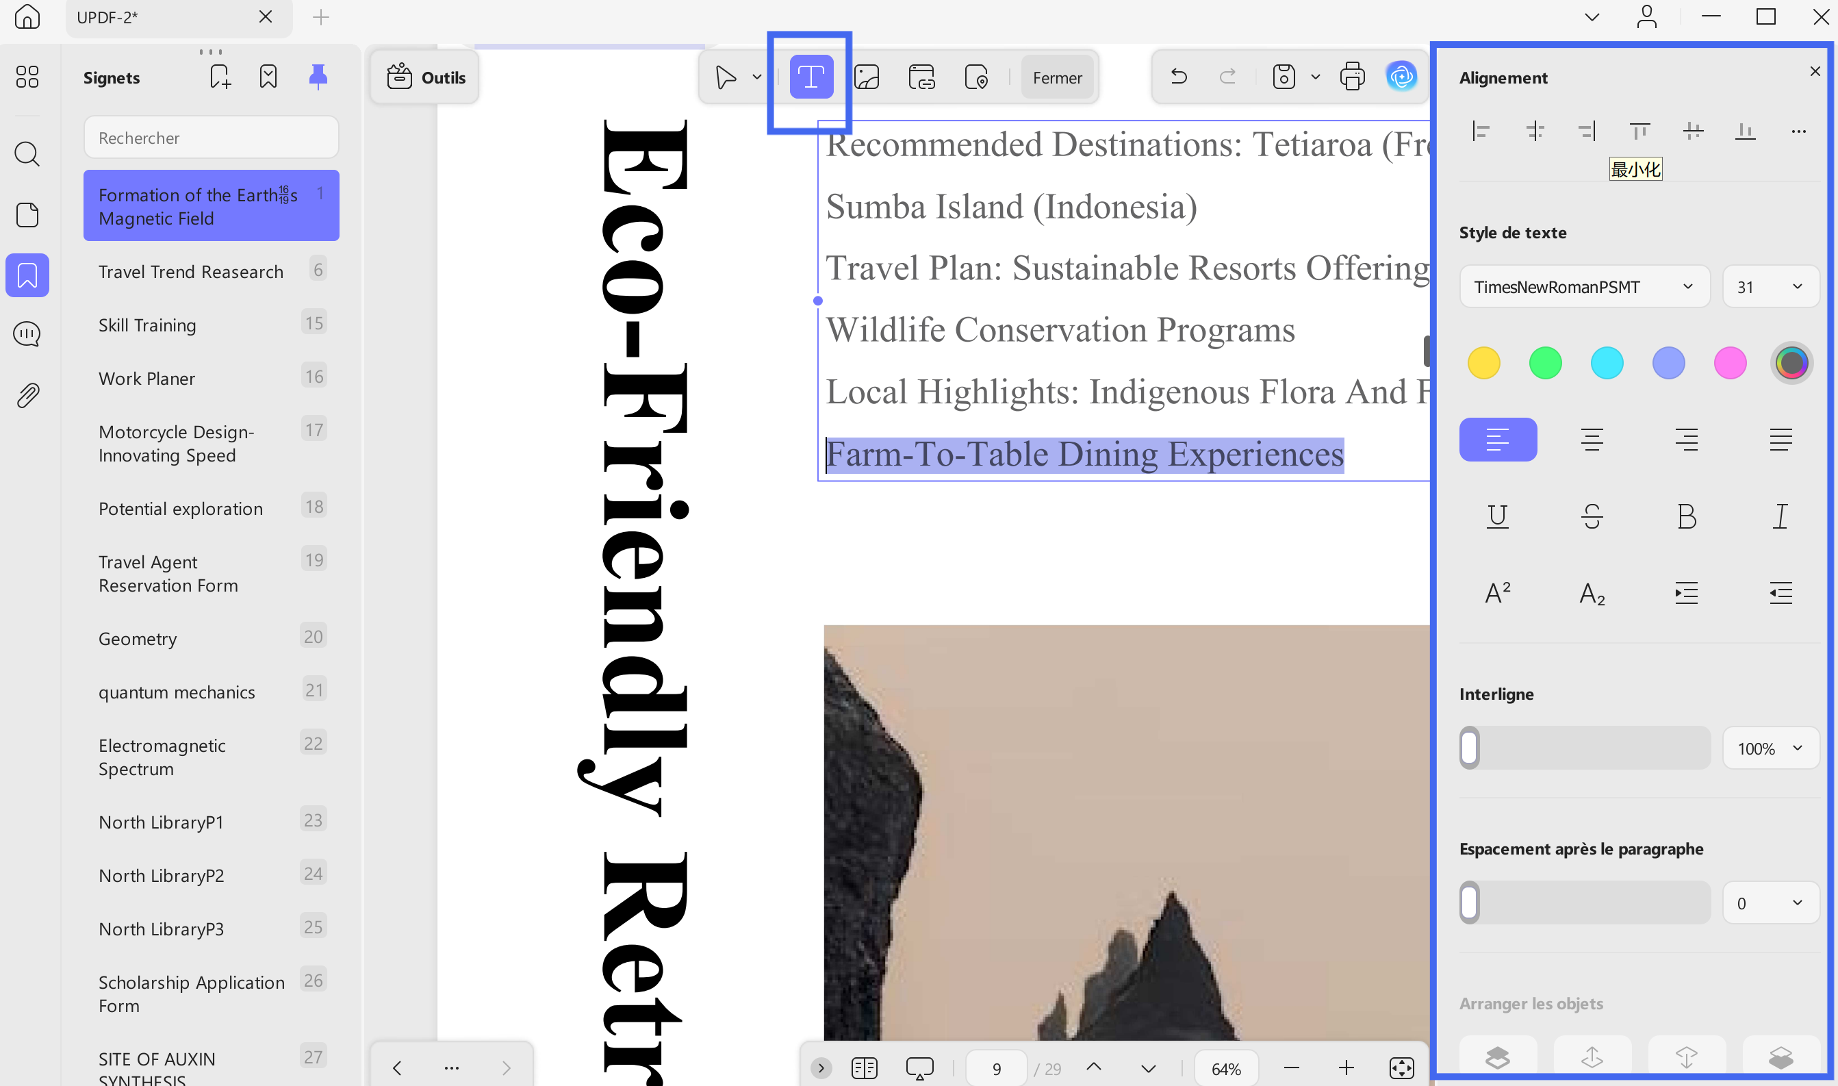1838x1086 pixels.
Task: Print the document
Action: pyautogui.click(x=1353, y=77)
